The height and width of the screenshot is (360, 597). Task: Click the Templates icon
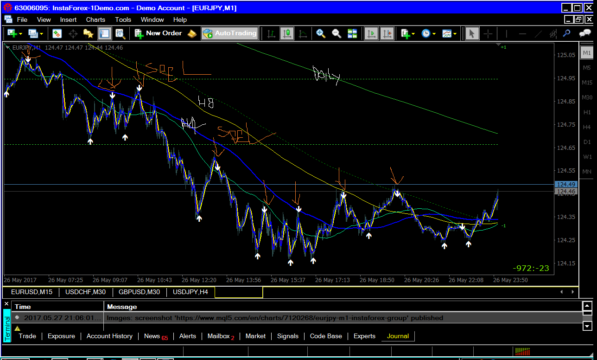(x=447, y=33)
